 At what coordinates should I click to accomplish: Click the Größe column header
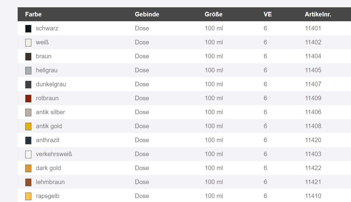(x=214, y=14)
